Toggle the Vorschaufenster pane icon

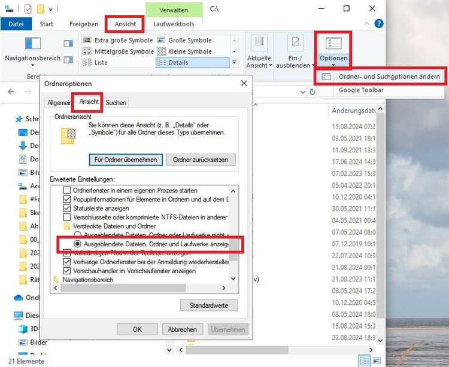(x=68, y=44)
